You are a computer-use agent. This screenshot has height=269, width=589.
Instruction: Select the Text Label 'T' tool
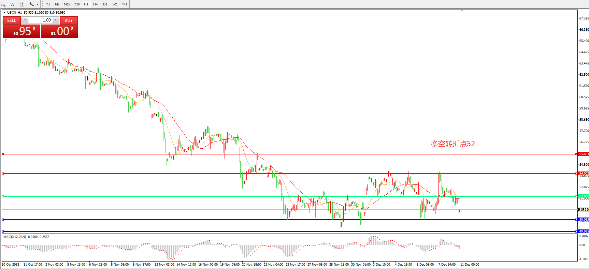pos(22,4)
